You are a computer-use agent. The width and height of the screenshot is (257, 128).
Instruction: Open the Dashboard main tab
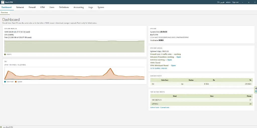click(x=7, y=7)
